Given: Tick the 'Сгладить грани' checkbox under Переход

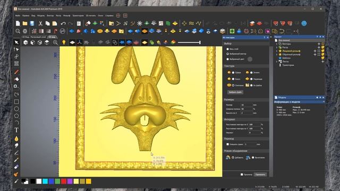Looking at the screenshot, I should point(228,144).
